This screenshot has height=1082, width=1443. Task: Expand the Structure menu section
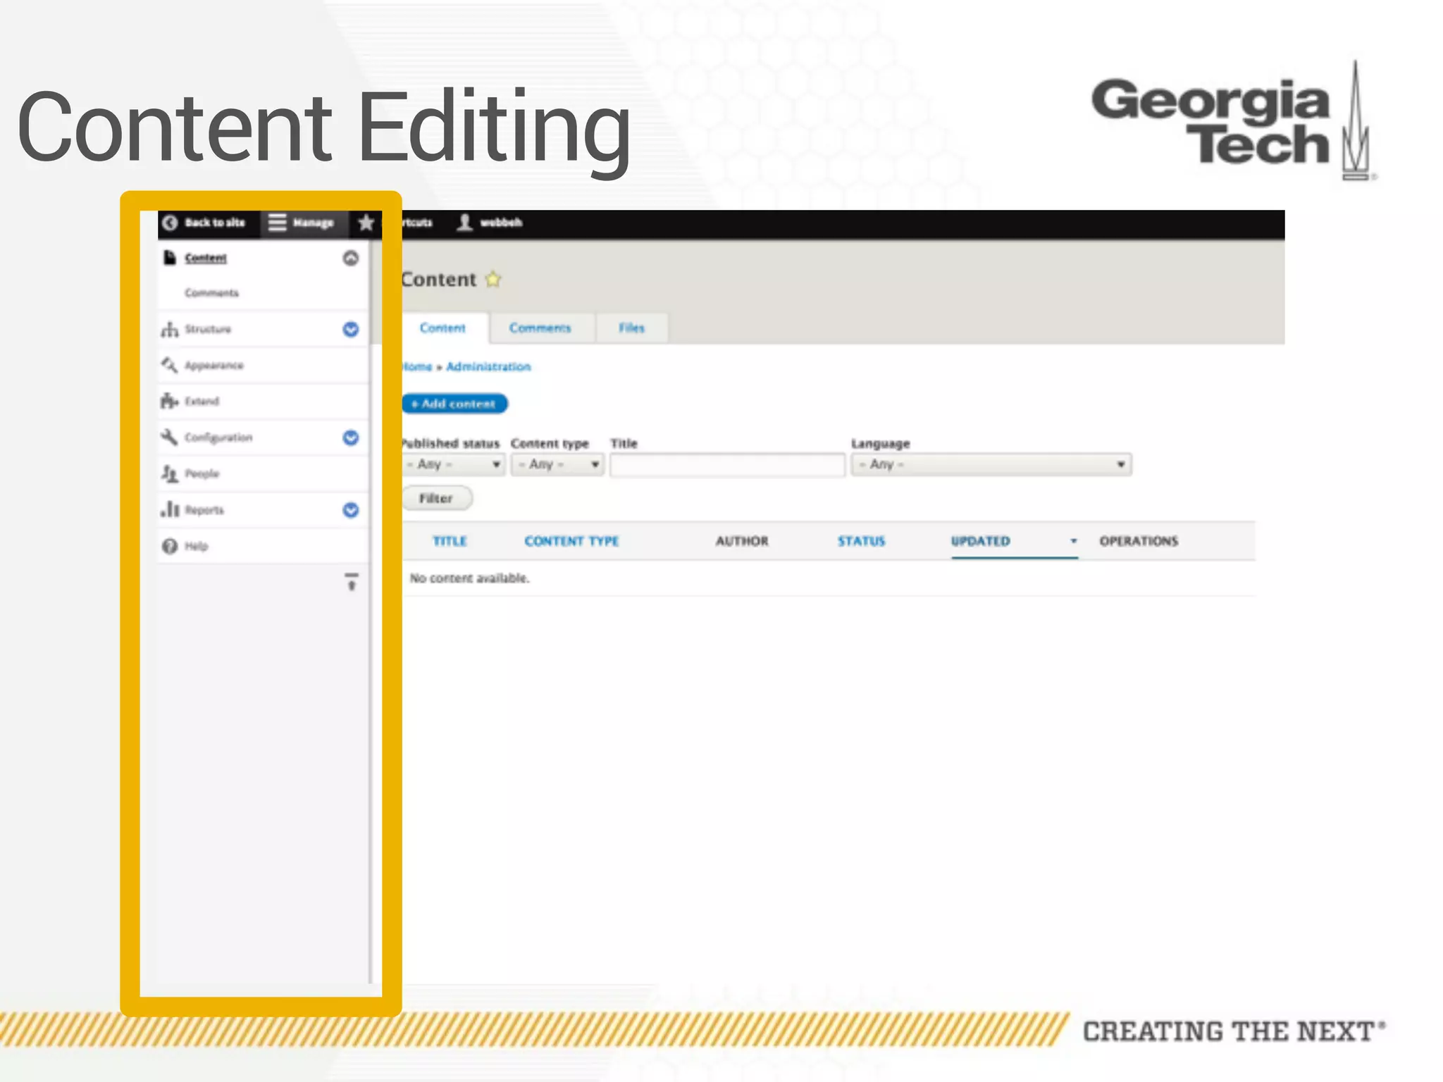click(x=351, y=330)
